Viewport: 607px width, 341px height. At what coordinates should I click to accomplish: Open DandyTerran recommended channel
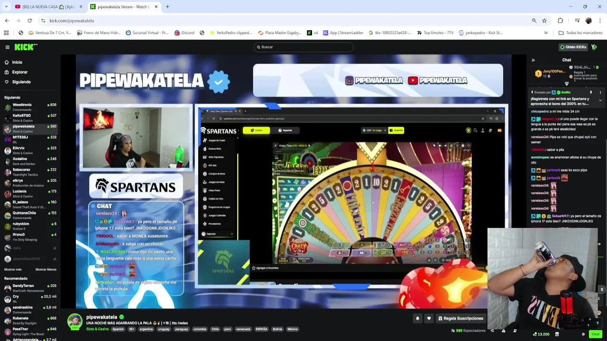[x=29, y=288]
